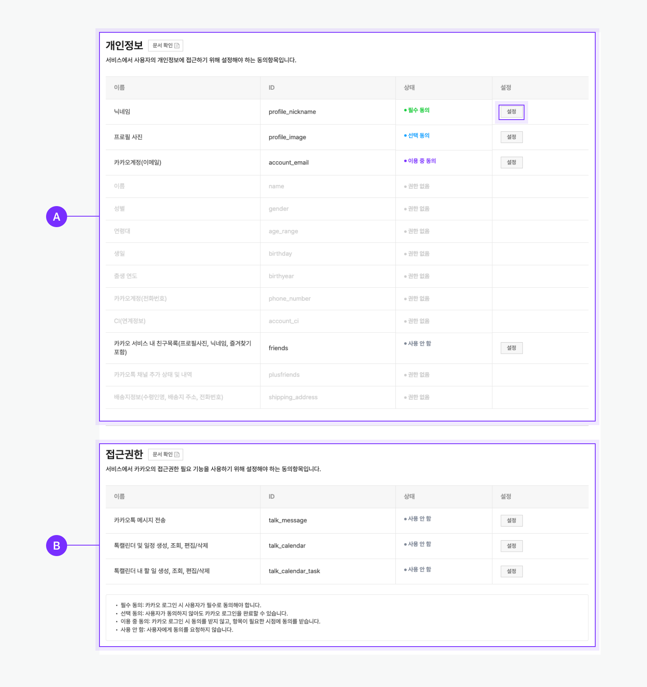Open 설정 for the profile_nickname row
This screenshot has width=647, height=687.
coord(511,112)
